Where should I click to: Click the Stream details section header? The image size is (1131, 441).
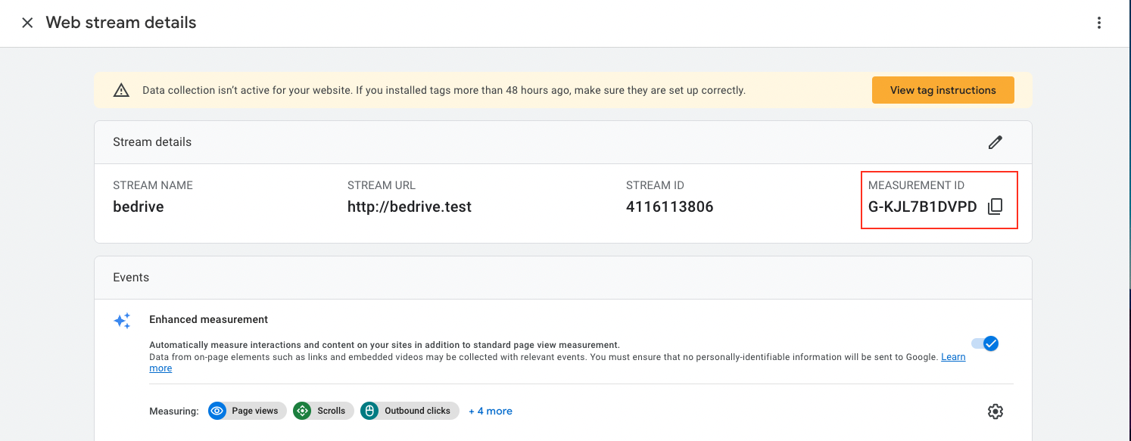coord(152,142)
